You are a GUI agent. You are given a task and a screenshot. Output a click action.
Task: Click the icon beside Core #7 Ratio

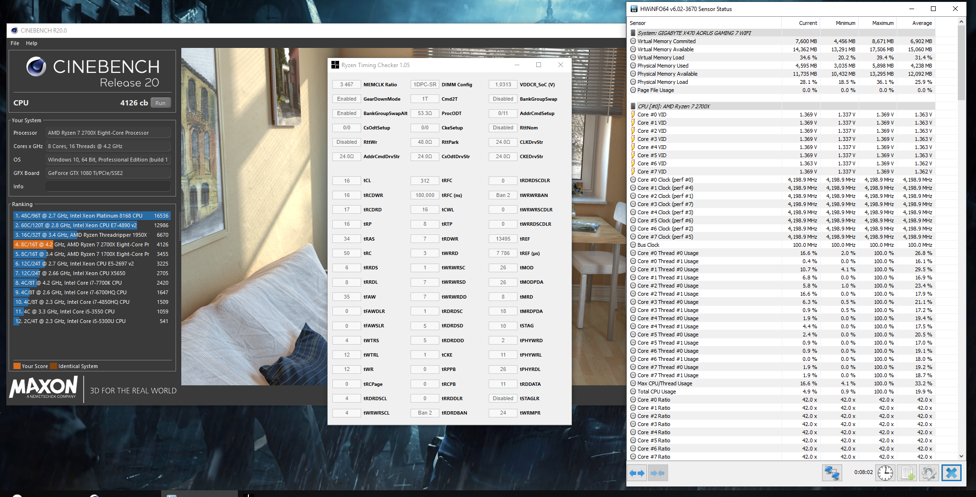(633, 457)
